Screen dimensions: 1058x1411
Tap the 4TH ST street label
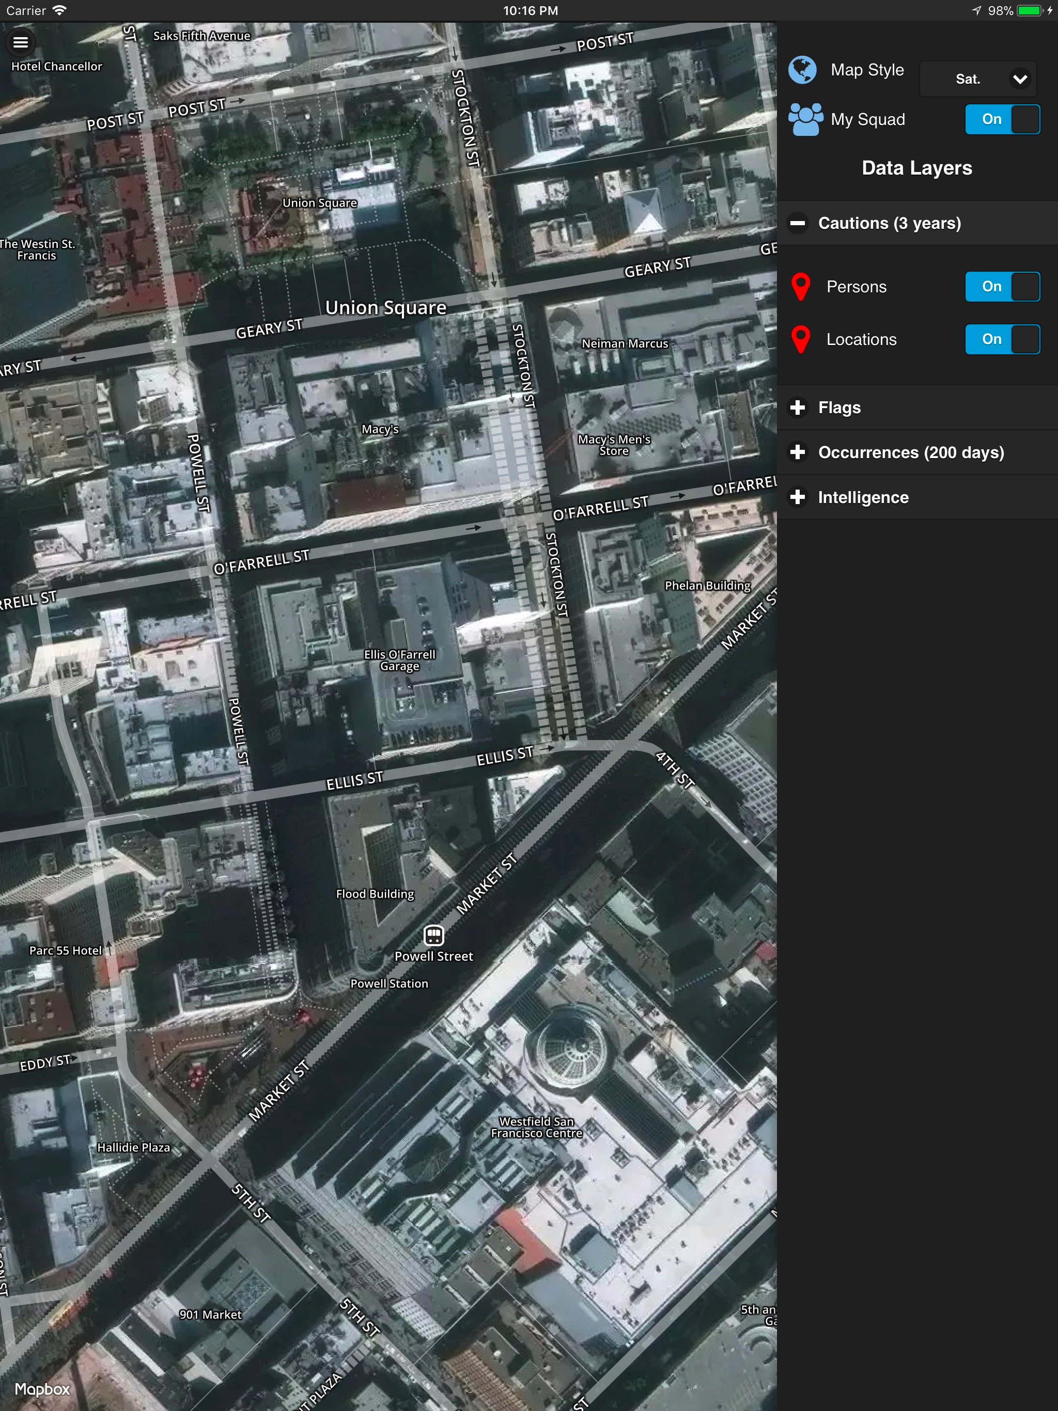click(675, 771)
